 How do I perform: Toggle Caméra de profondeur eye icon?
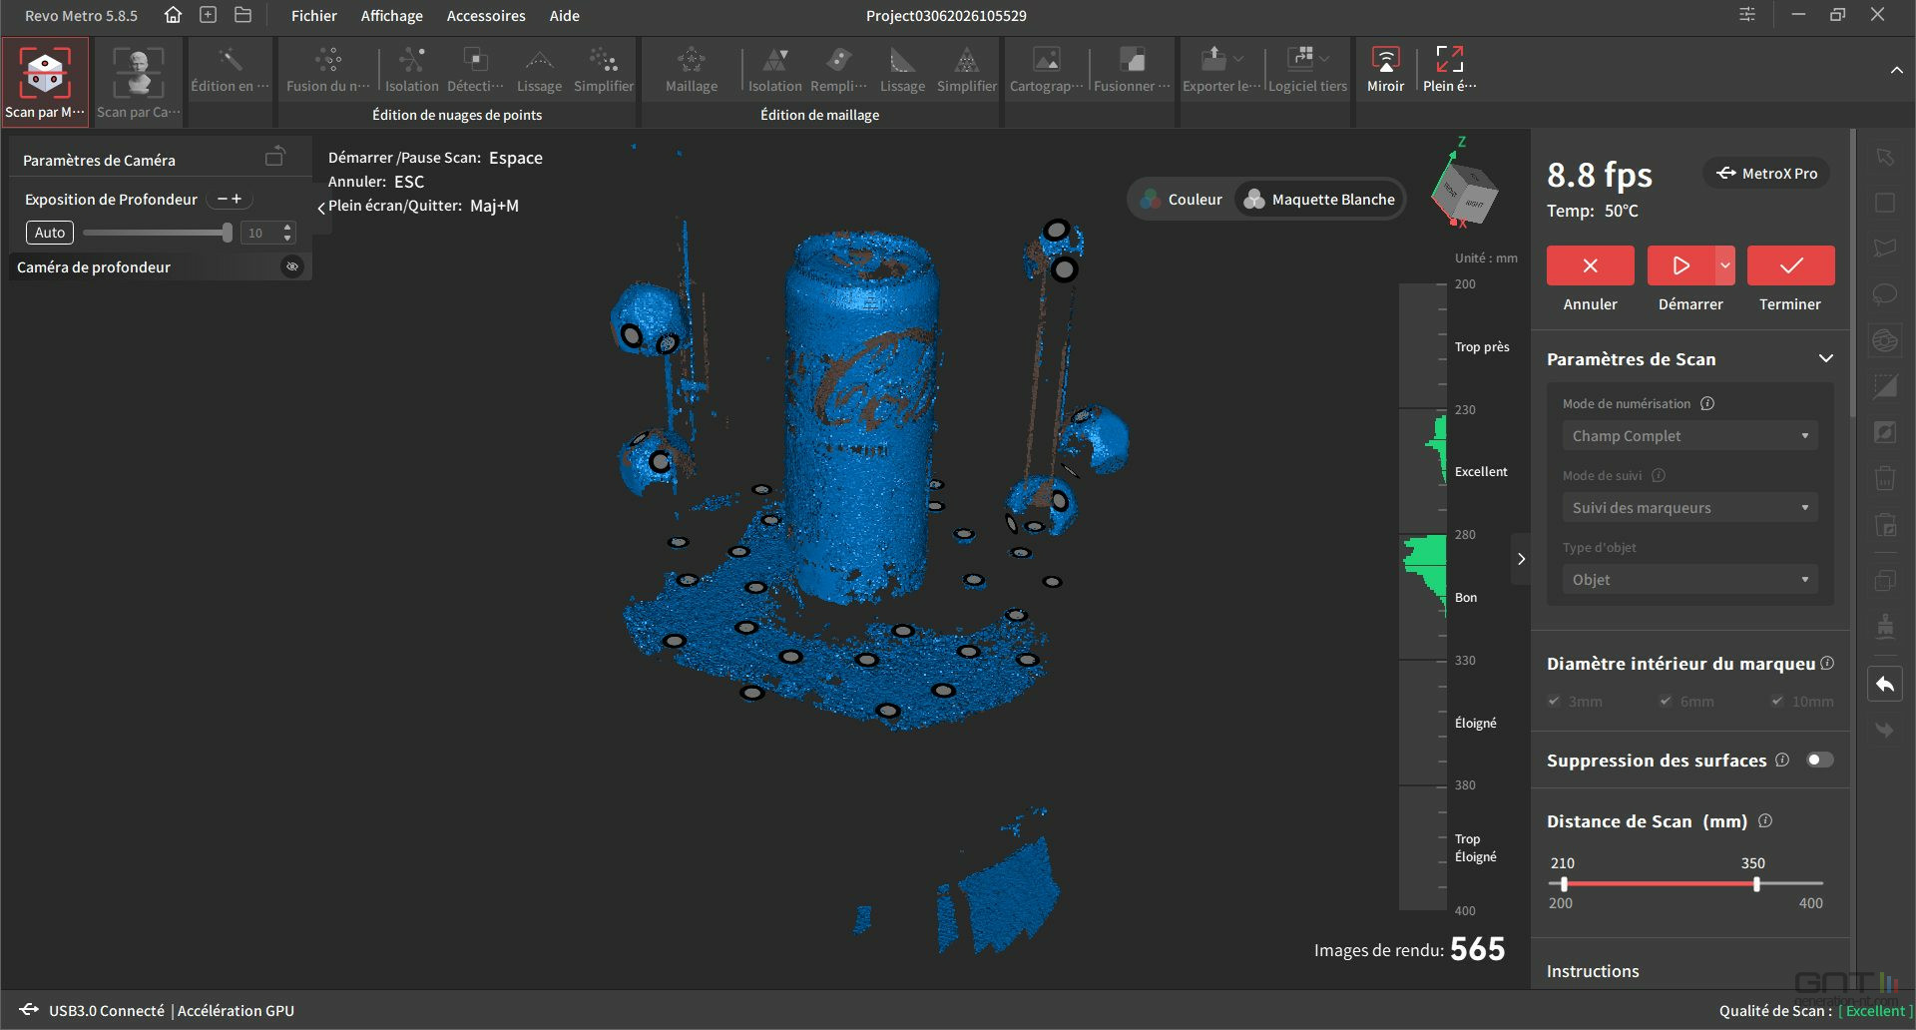(x=291, y=266)
